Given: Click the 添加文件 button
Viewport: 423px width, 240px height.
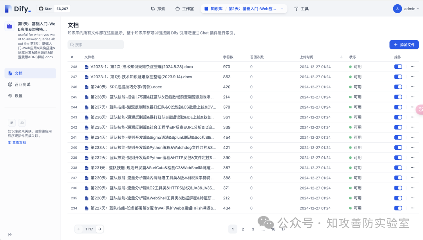Looking at the screenshot, I should pyautogui.click(x=404, y=45).
